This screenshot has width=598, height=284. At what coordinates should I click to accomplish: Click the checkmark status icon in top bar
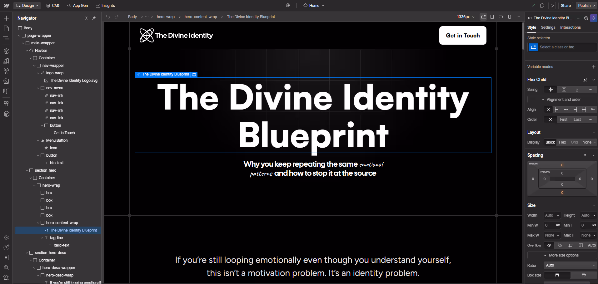click(x=533, y=6)
